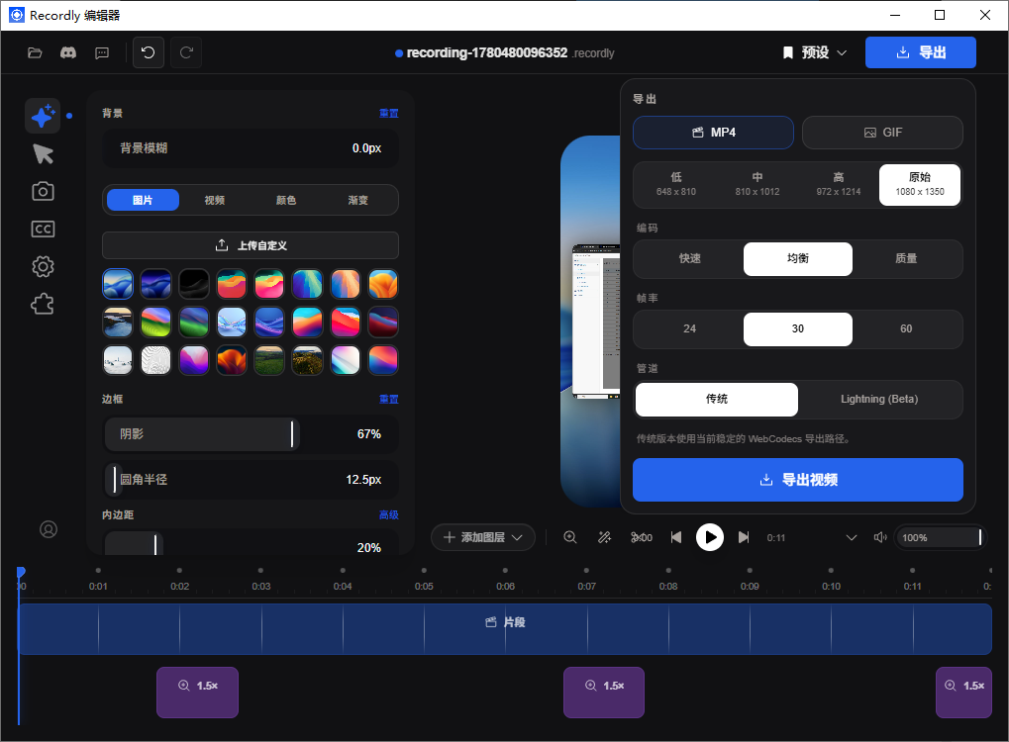Set the frame rate to 30
The image size is (1009, 742).
(x=798, y=328)
